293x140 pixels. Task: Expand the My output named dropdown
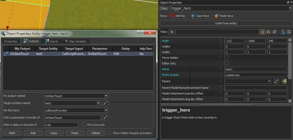coord(106,96)
